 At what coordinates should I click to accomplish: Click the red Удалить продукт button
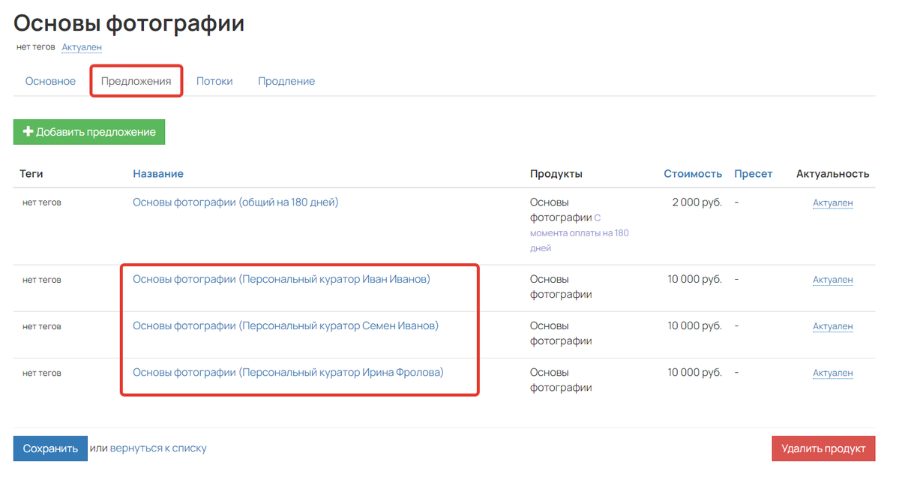pyautogui.click(x=823, y=448)
